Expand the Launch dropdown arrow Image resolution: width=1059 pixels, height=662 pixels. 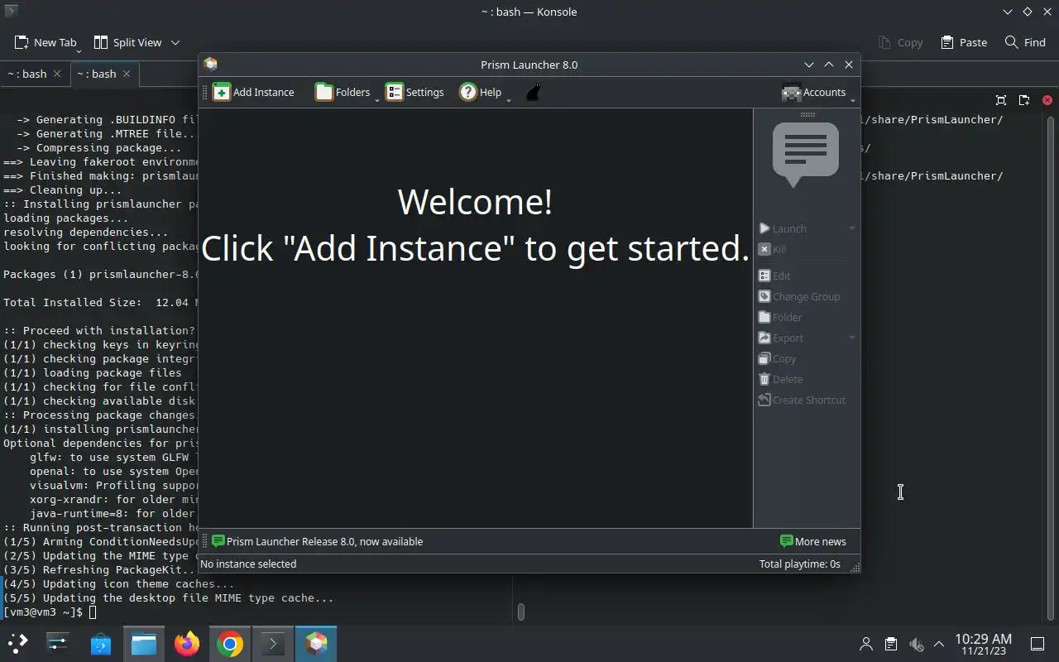click(851, 228)
